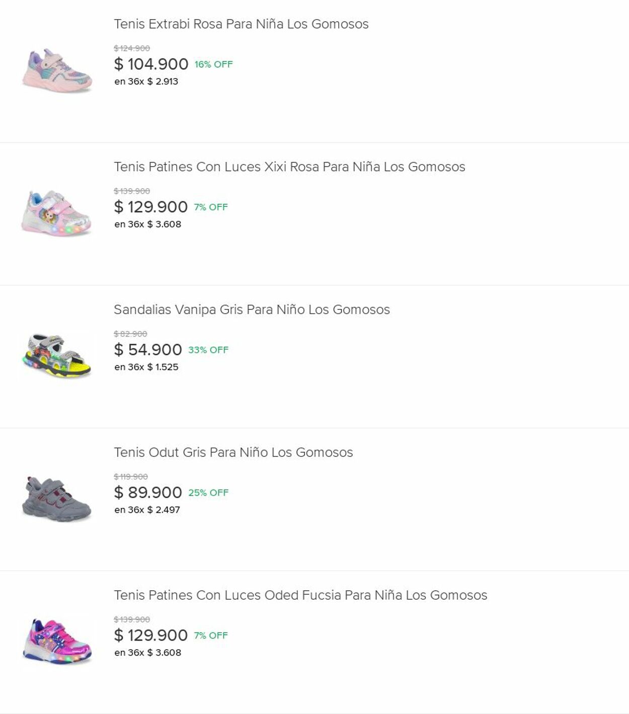The height and width of the screenshot is (714, 629).
Task: Click the 36x $ 1.525 installment text
Action: (x=146, y=367)
